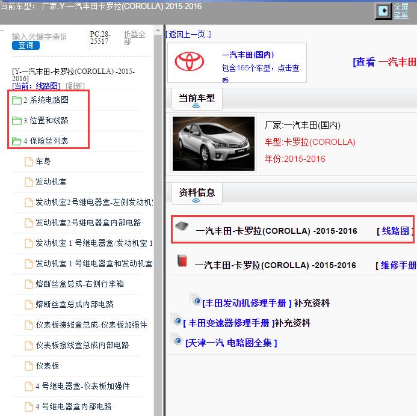
Task: Click the red repair manual book icon
Action: pyautogui.click(x=182, y=260)
